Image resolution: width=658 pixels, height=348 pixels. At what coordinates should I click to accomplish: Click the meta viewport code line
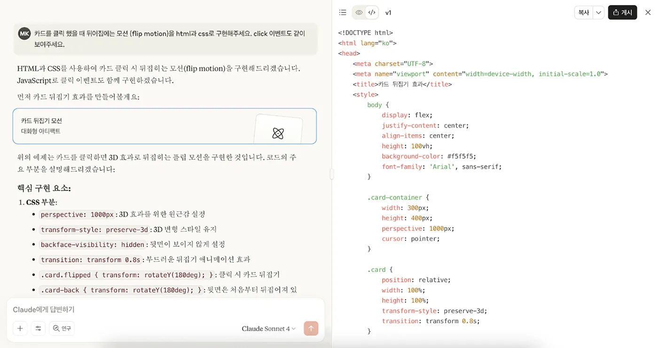480,74
